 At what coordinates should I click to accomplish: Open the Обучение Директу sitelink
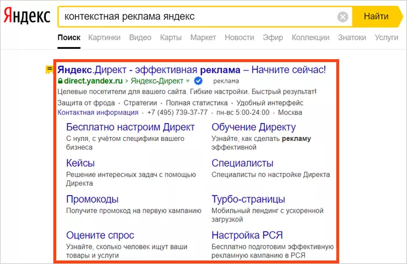253,127
